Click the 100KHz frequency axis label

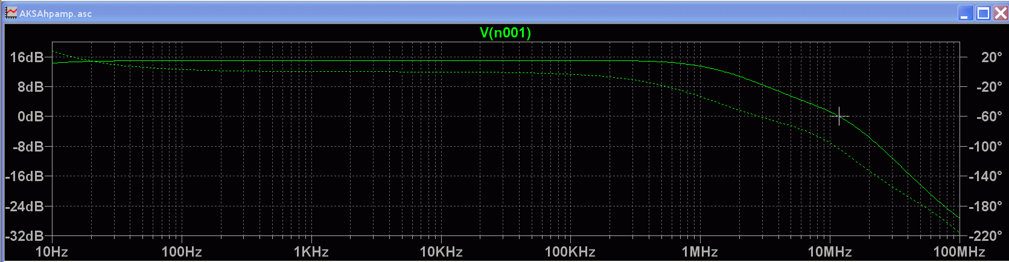click(570, 252)
